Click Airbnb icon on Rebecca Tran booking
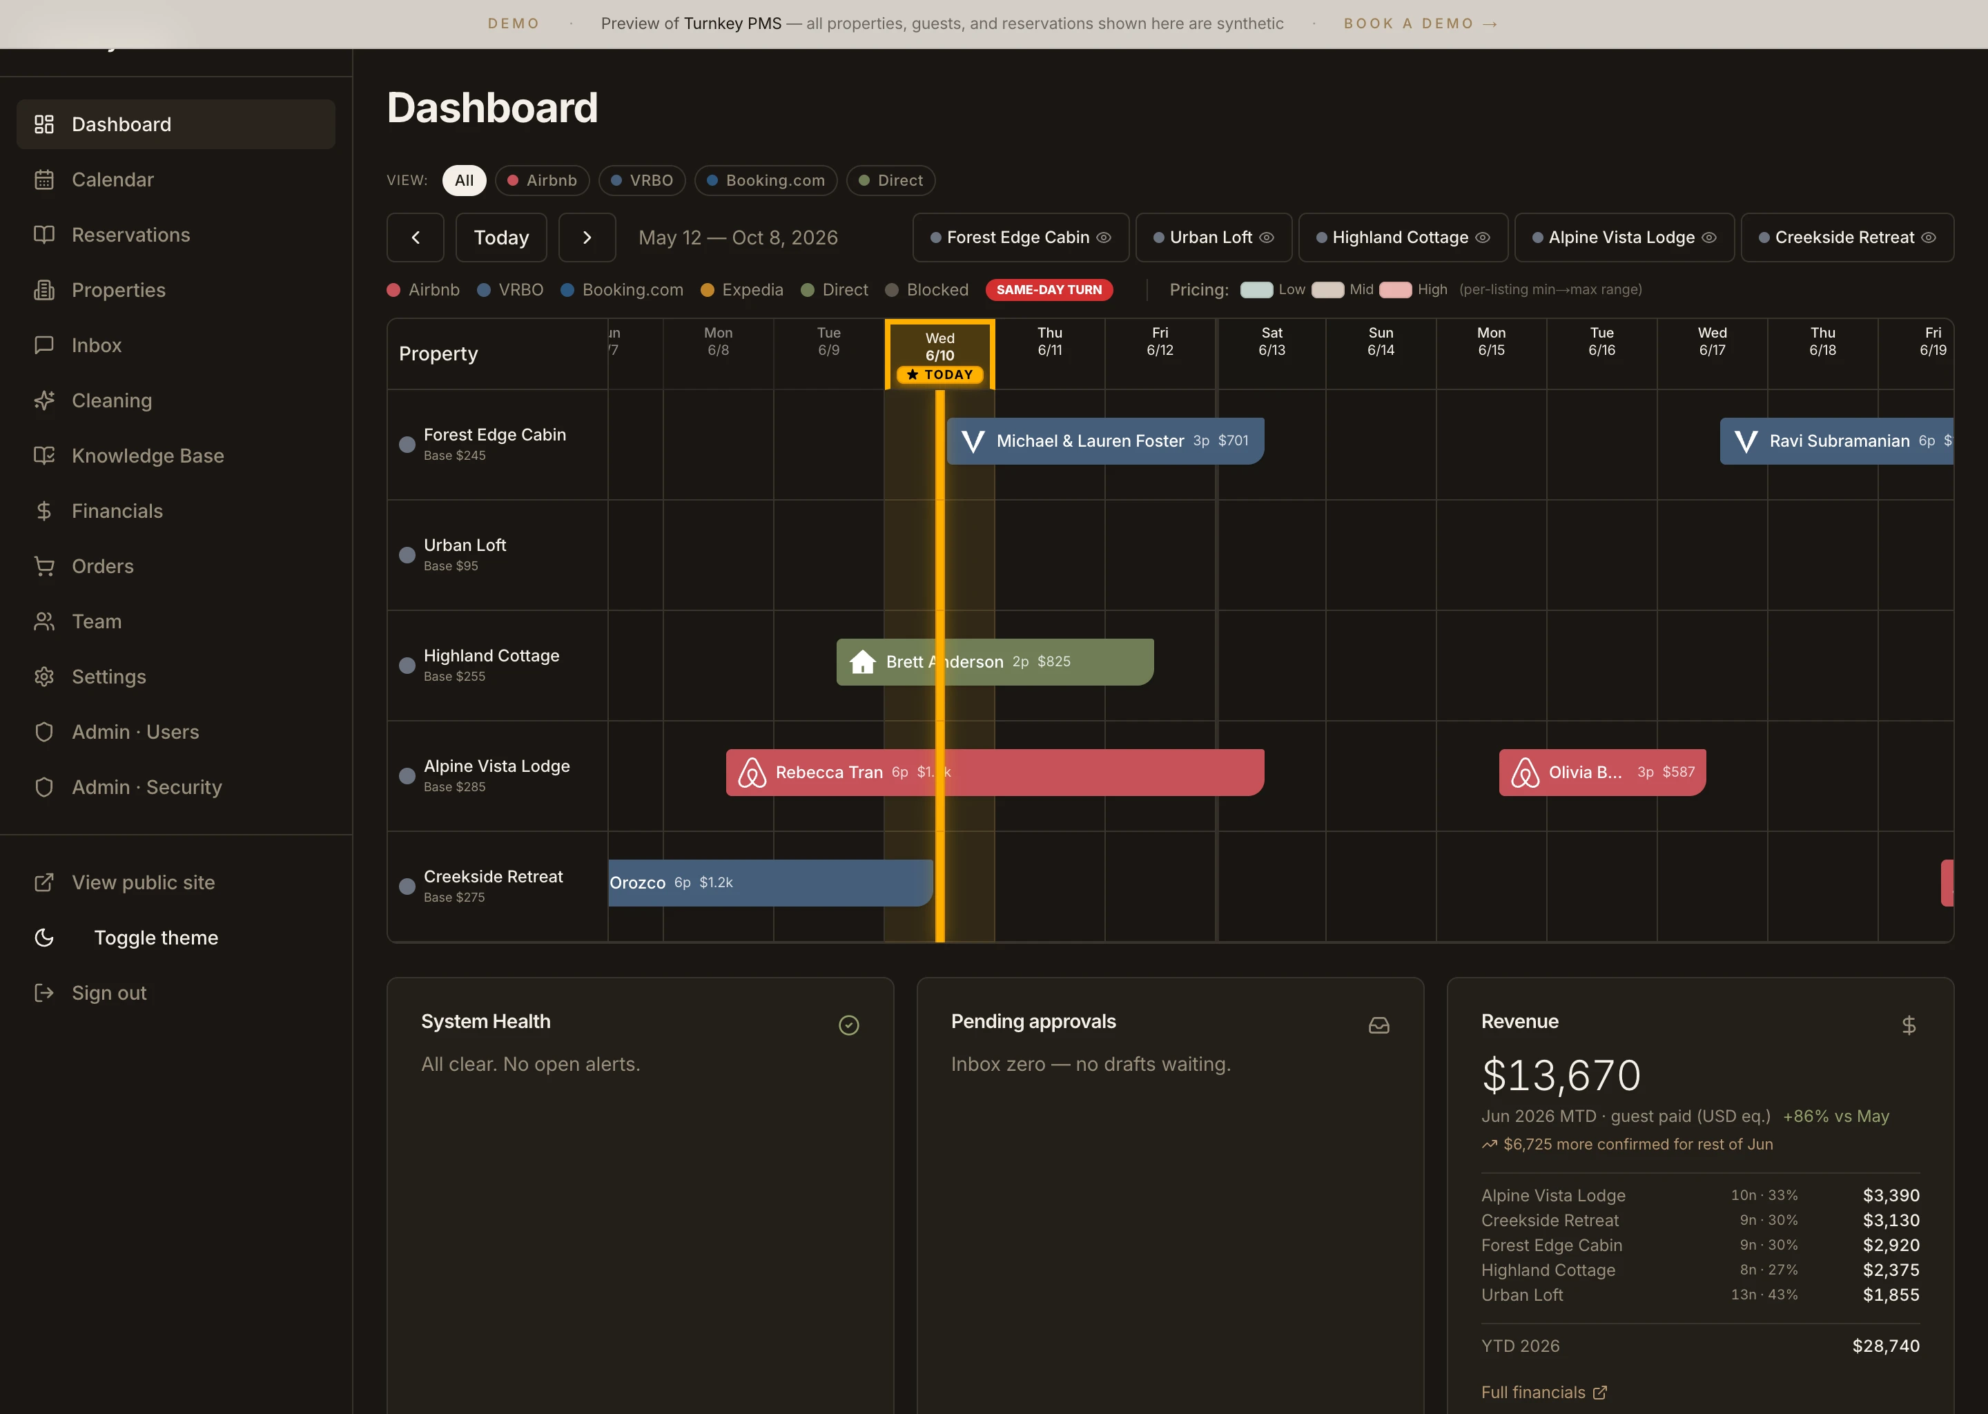 tap(752, 773)
